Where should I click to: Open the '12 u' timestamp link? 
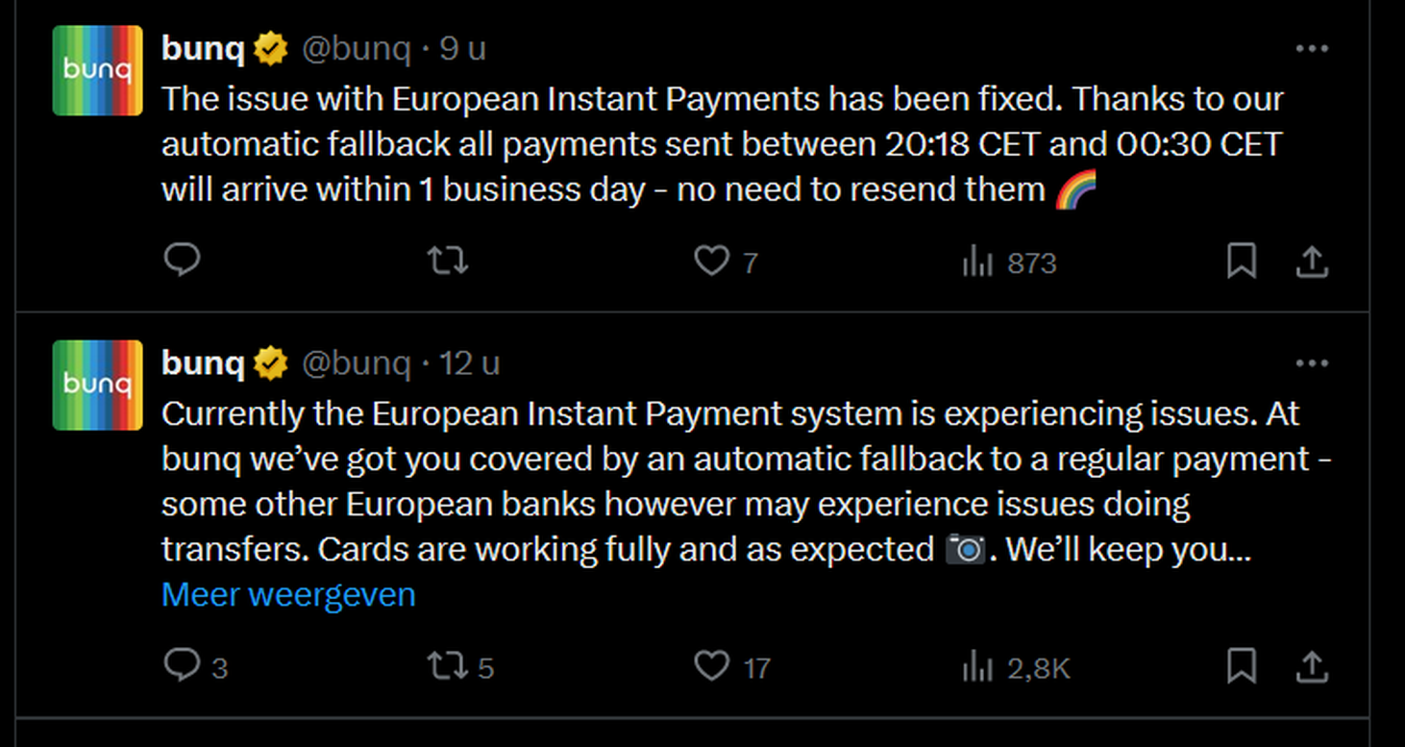click(470, 363)
